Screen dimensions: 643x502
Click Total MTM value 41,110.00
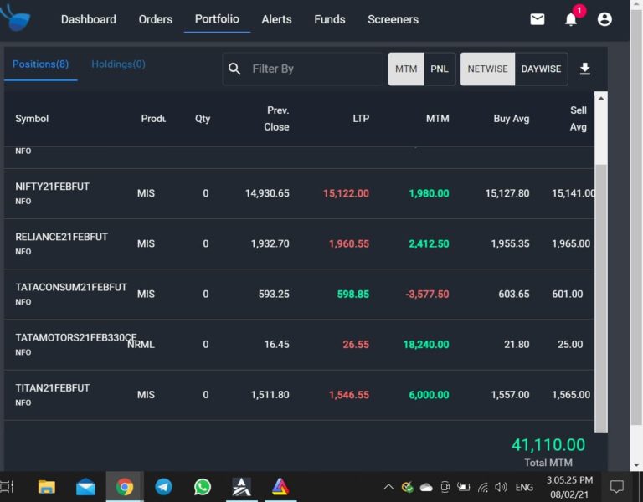pyautogui.click(x=548, y=444)
